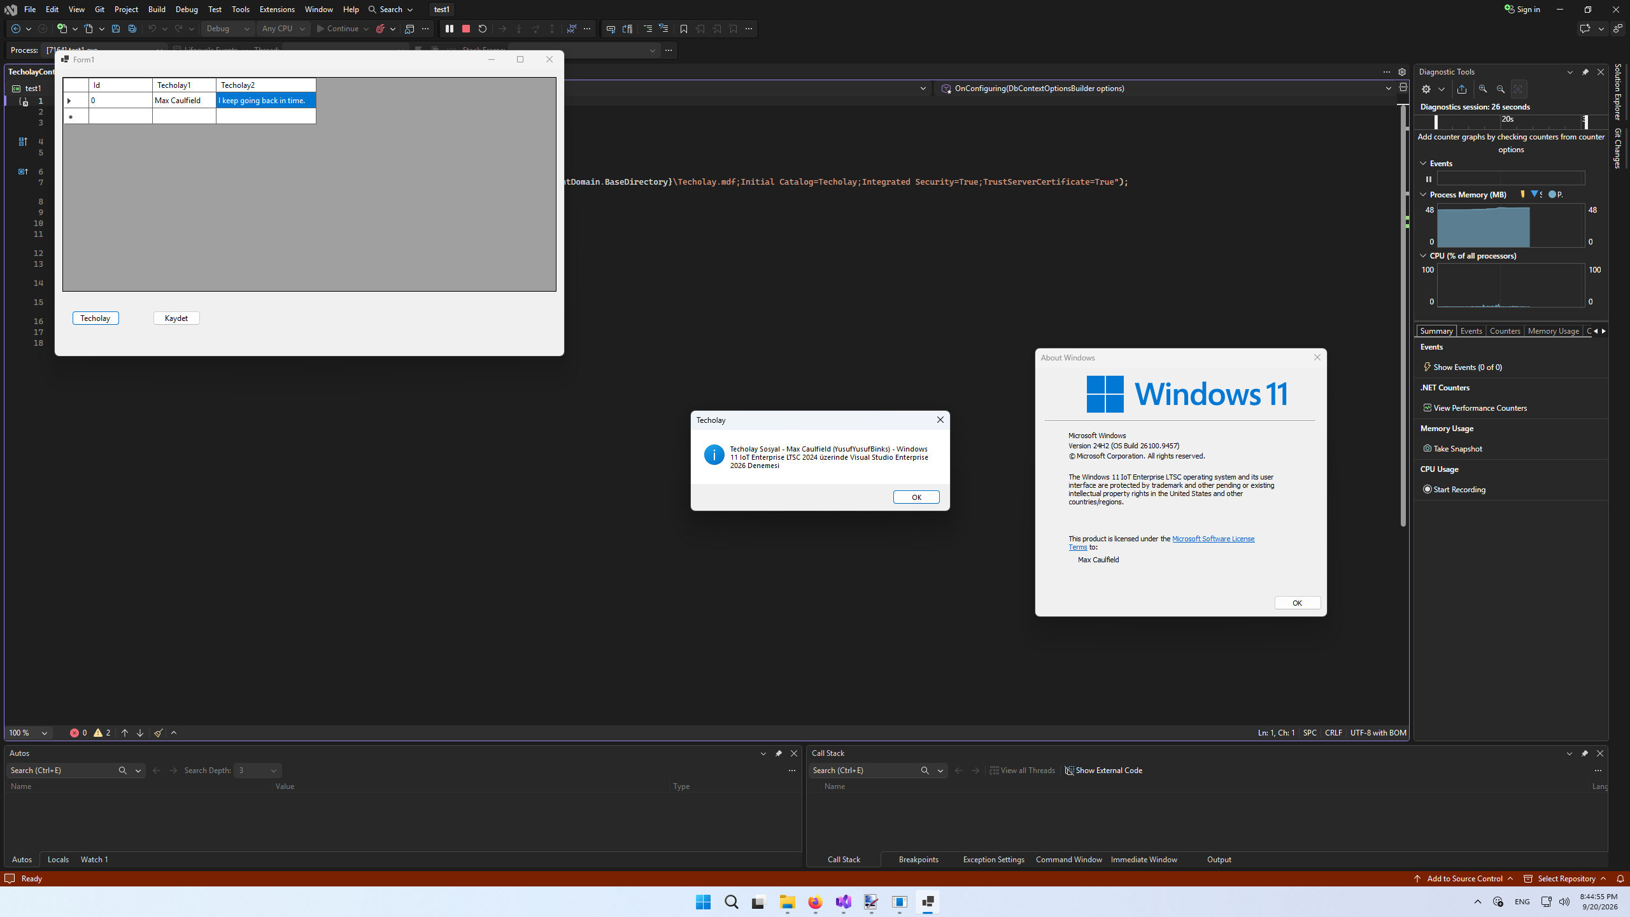Select the Max Caulfield cell in Form1 grid
The width and height of the screenshot is (1630, 917).
(184, 101)
